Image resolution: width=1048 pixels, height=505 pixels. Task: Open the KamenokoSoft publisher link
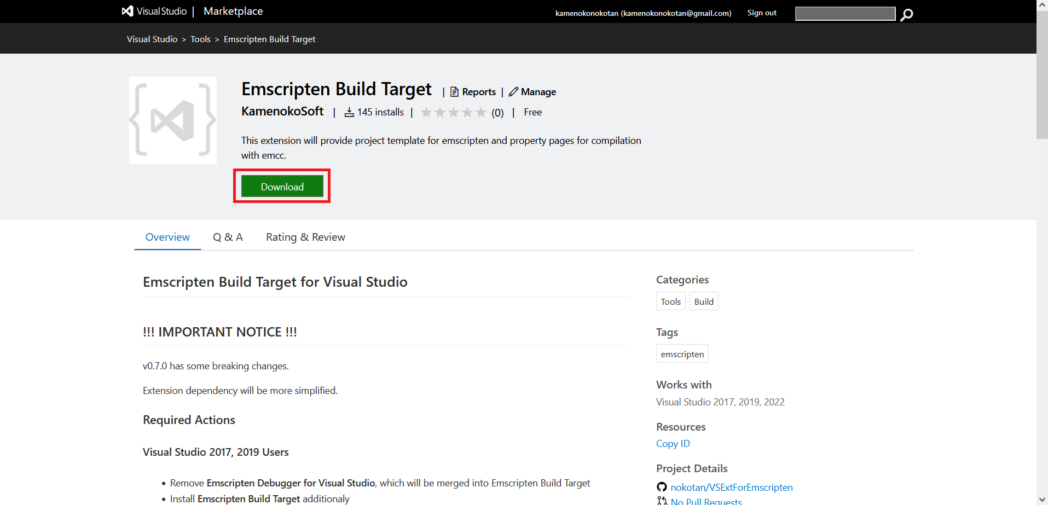pyautogui.click(x=282, y=111)
